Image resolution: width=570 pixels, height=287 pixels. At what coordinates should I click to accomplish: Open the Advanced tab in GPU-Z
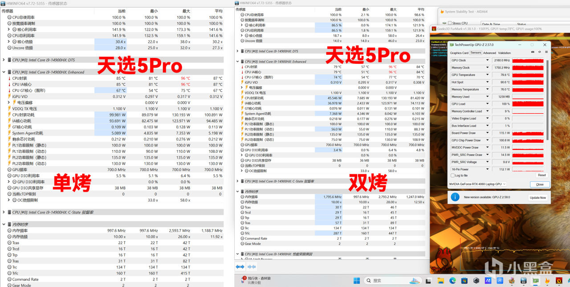pyautogui.click(x=489, y=53)
